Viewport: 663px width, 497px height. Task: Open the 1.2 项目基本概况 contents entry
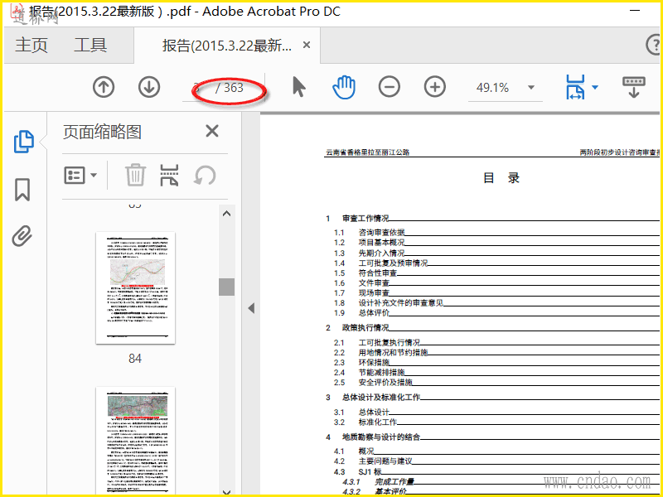[x=496, y=243]
